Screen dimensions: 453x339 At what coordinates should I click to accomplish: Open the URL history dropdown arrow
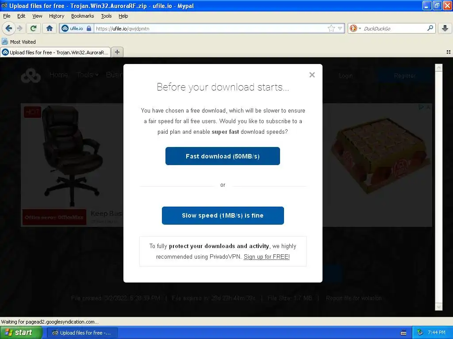tap(340, 28)
